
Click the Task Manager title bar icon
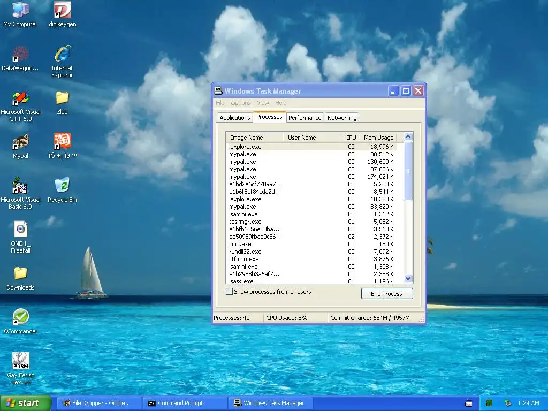(218, 91)
